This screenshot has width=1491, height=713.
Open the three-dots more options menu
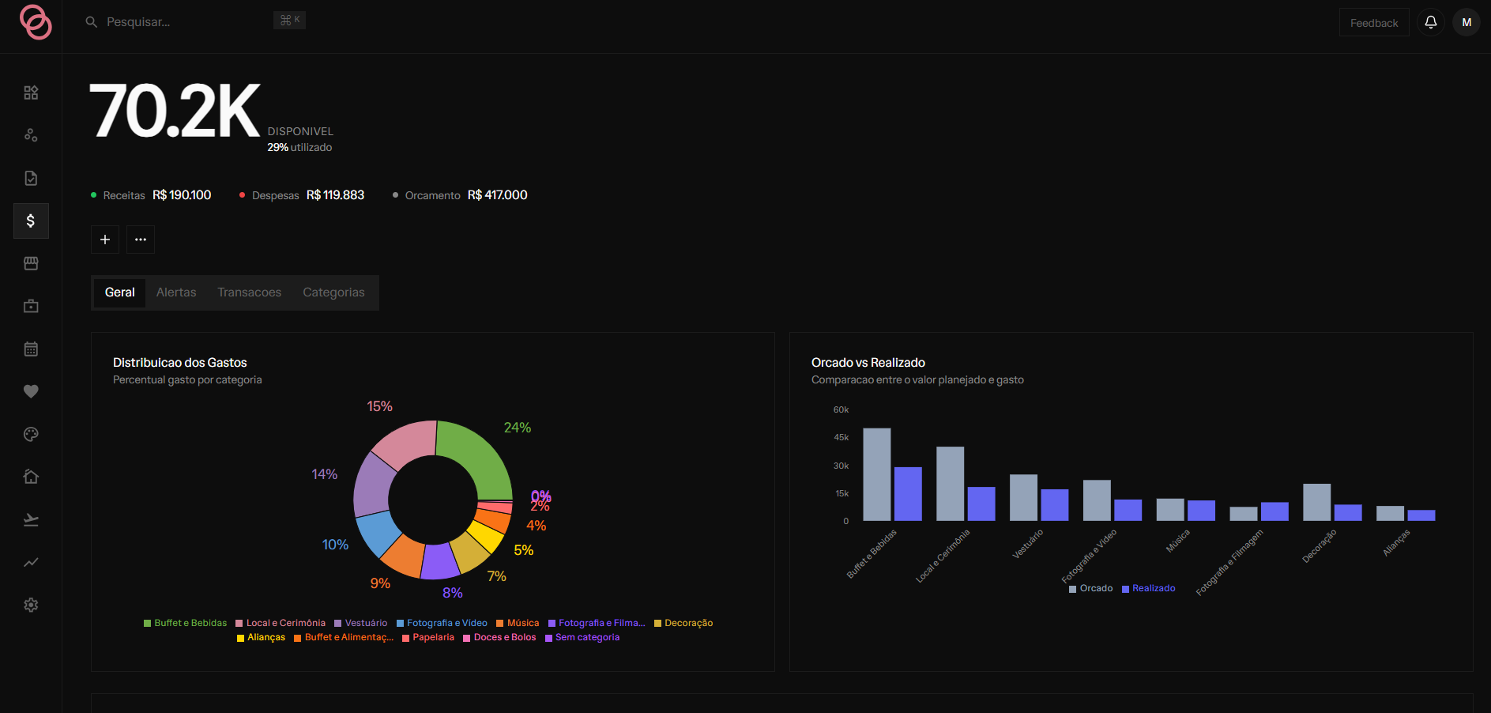[x=141, y=240]
